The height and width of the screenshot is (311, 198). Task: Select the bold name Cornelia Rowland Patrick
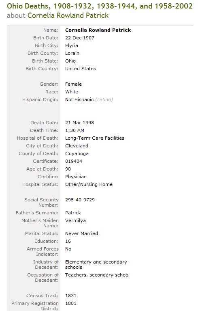(98, 30)
